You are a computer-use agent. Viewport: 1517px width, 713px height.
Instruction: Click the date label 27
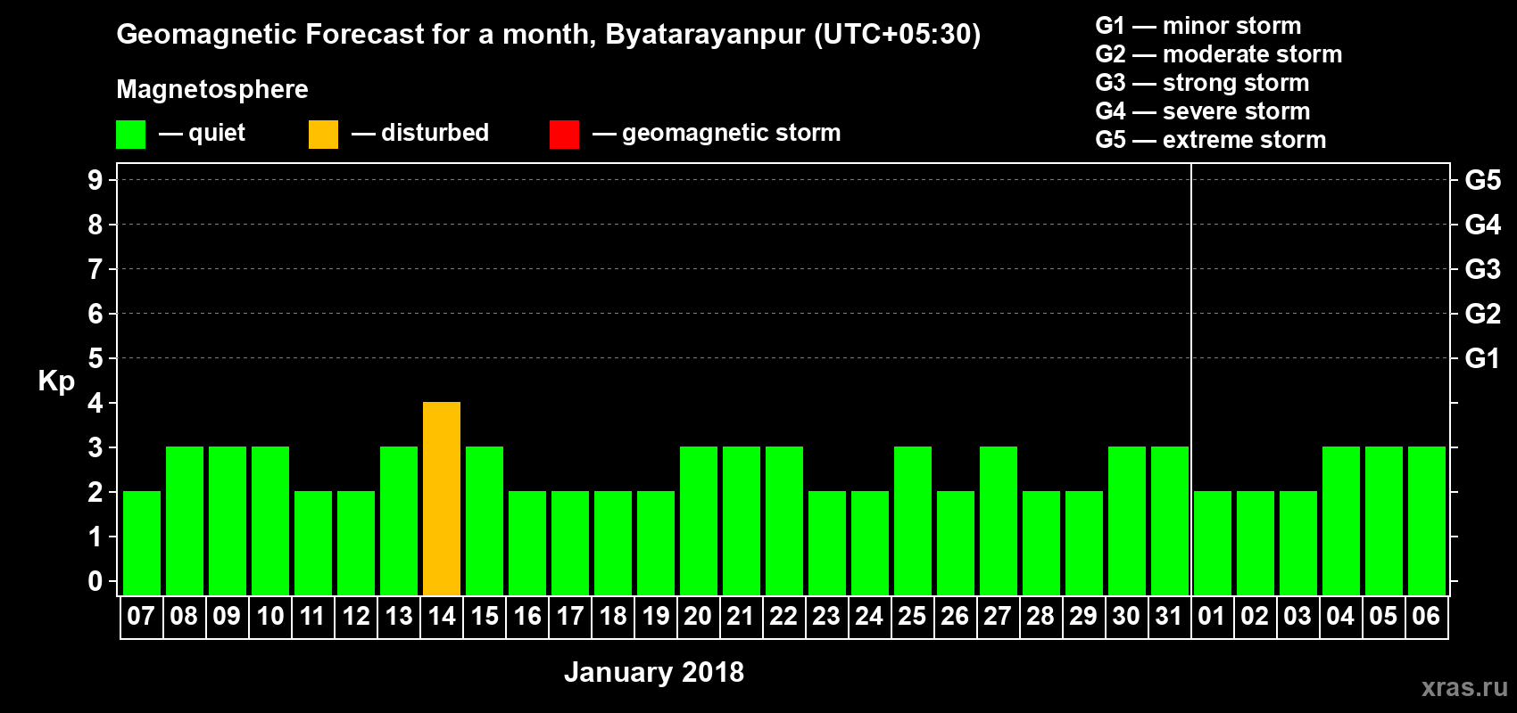[998, 616]
